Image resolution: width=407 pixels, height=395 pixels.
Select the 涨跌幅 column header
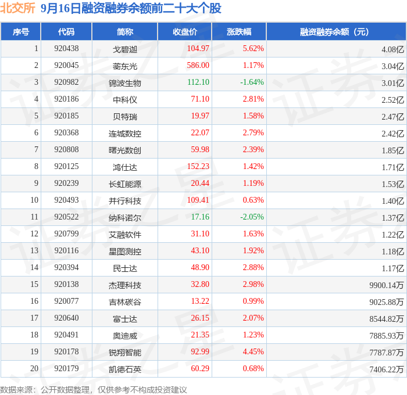[239, 31]
